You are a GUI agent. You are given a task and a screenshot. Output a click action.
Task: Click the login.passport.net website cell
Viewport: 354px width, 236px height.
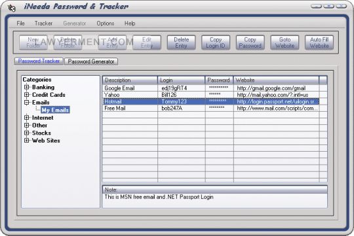coord(277,101)
